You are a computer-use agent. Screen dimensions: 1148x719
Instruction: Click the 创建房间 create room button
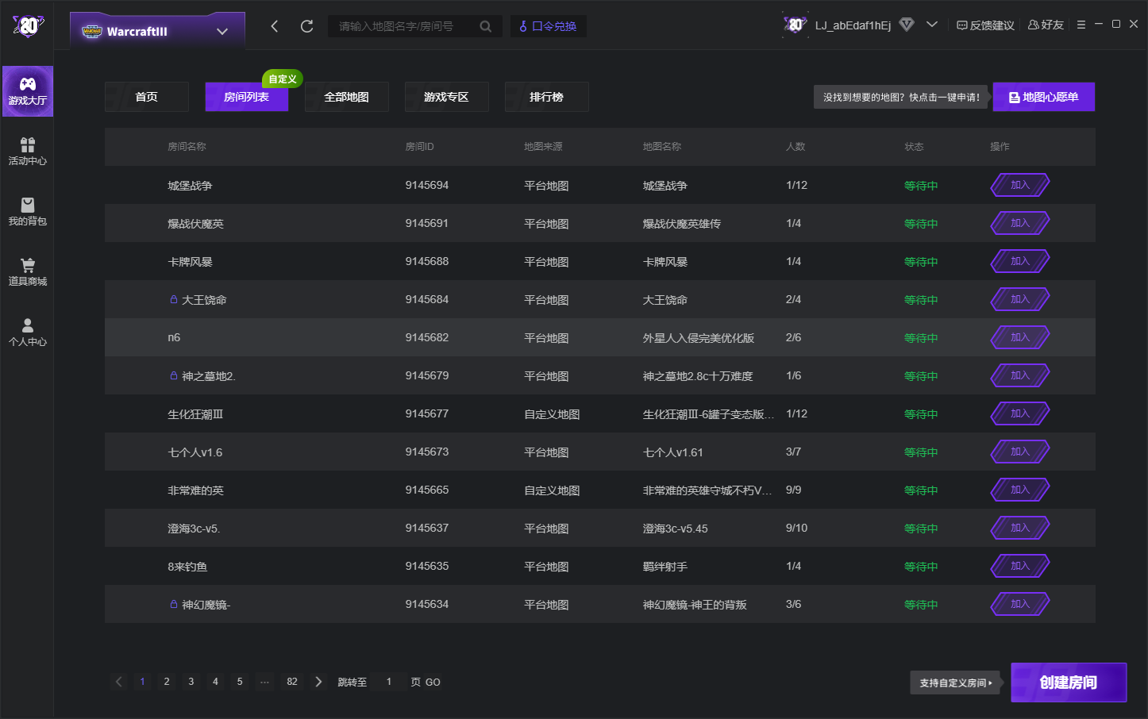tap(1068, 682)
